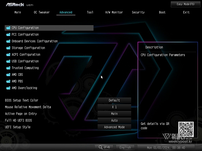Click the QR code for details
Screen dimensions: 202x151
pyautogui.click(x=186, y=129)
